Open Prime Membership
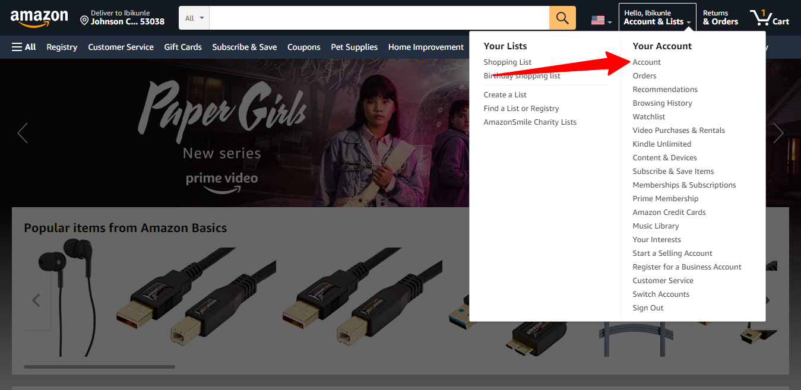This screenshot has height=390, width=801. click(666, 199)
